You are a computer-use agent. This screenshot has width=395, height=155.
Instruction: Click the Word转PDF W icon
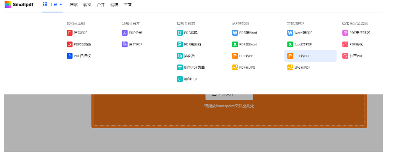coord(290,33)
